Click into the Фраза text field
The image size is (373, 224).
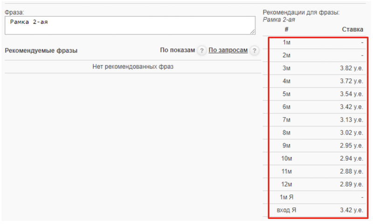(x=130, y=26)
